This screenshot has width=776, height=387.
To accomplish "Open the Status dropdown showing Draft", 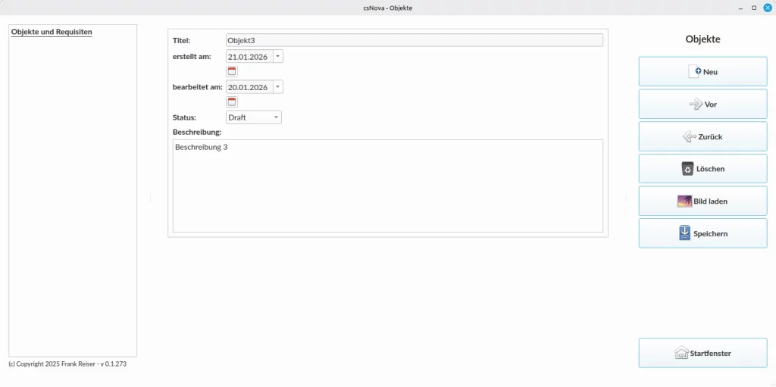I will (x=254, y=117).
